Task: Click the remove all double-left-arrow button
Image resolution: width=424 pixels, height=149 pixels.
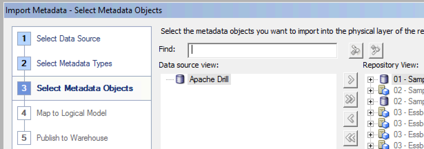Action: coord(351,138)
